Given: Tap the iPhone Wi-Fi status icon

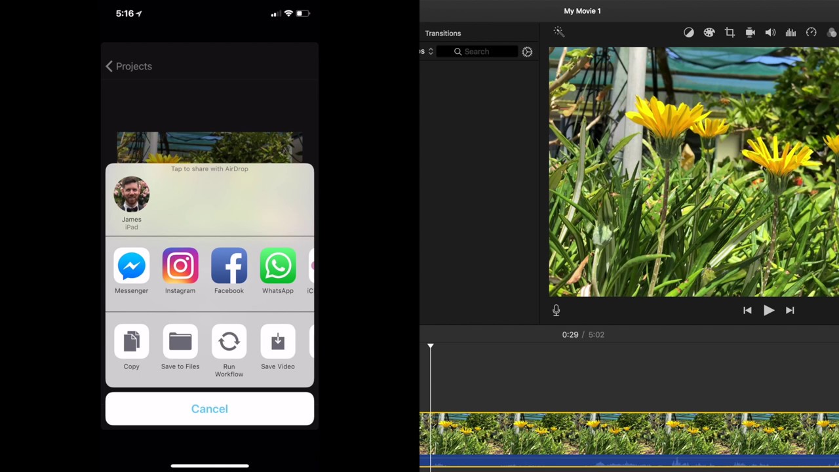Looking at the screenshot, I should [x=288, y=13].
